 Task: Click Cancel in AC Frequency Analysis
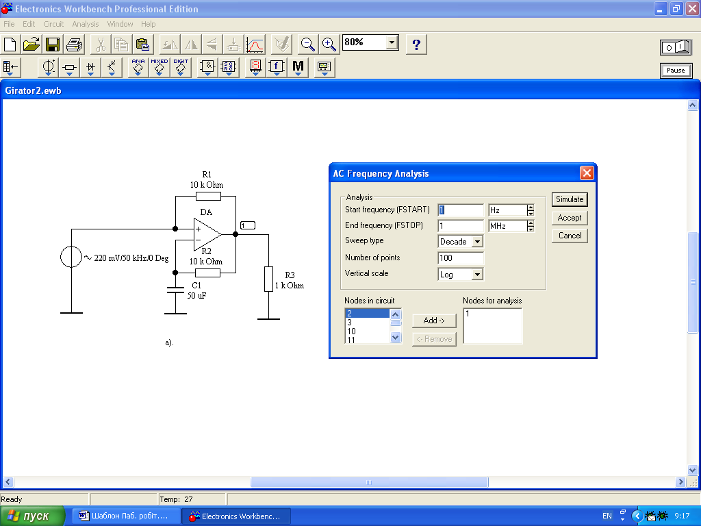click(x=570, y=236)
